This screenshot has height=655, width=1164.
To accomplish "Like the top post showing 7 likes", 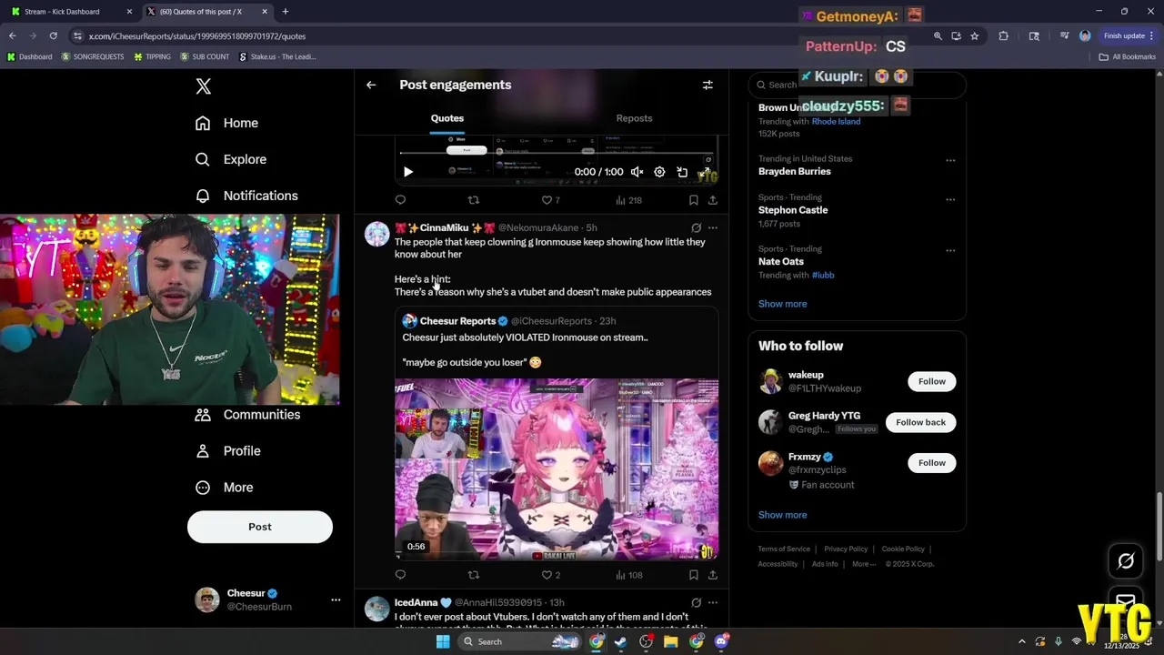I will 550,200.
